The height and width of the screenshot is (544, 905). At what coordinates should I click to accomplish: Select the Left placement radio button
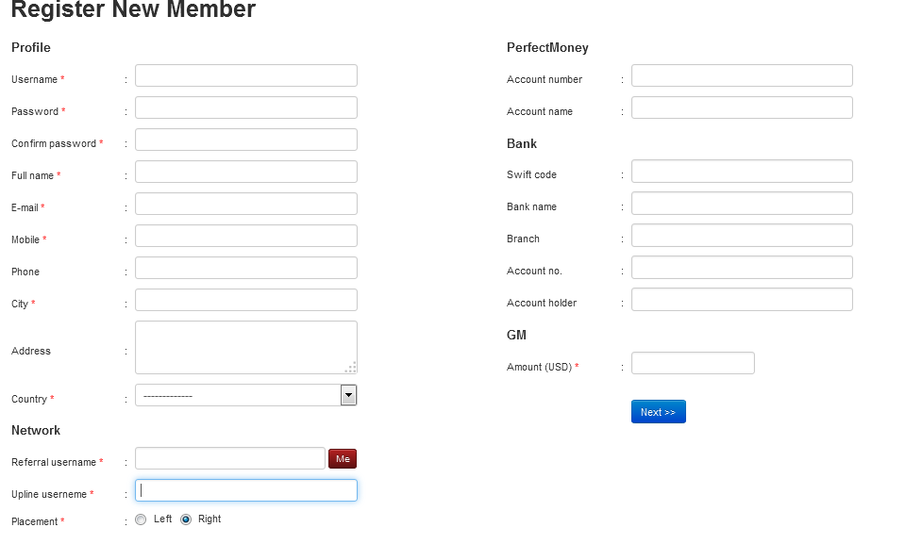[141, 519]
